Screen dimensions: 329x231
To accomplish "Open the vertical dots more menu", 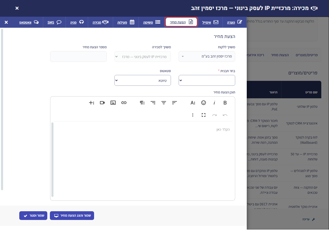I will point(193,115).
